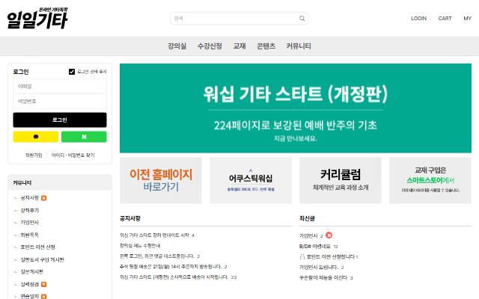Open the 교재 구입은 스마트스토어 tile
Screen dimensions: 479x299
pos(430,180)
